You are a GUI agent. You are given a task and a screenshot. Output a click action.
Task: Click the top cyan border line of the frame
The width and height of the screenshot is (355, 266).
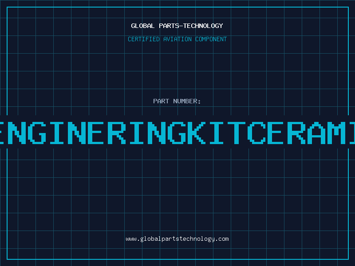177,7
